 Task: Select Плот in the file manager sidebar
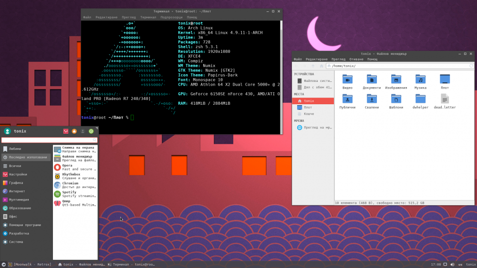click(x=313, y=108)
